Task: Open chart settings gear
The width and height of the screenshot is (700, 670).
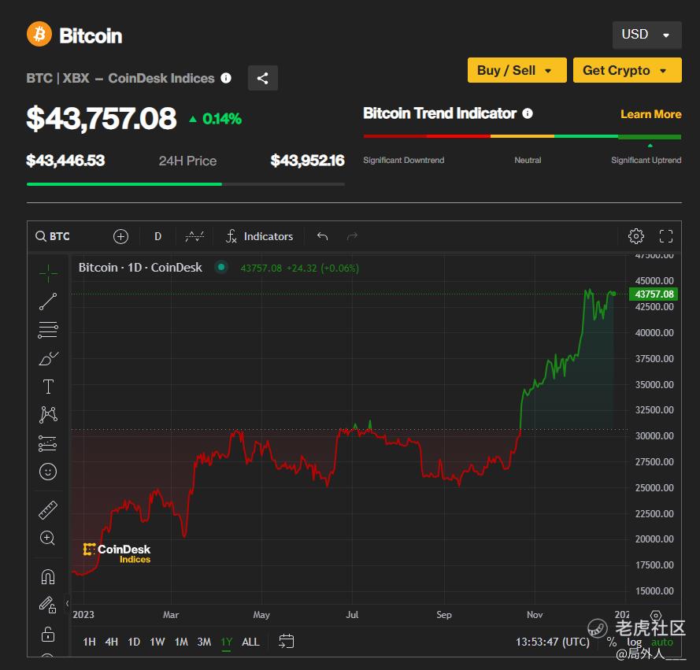Action: pyautogui.click(x=635, y=236)
